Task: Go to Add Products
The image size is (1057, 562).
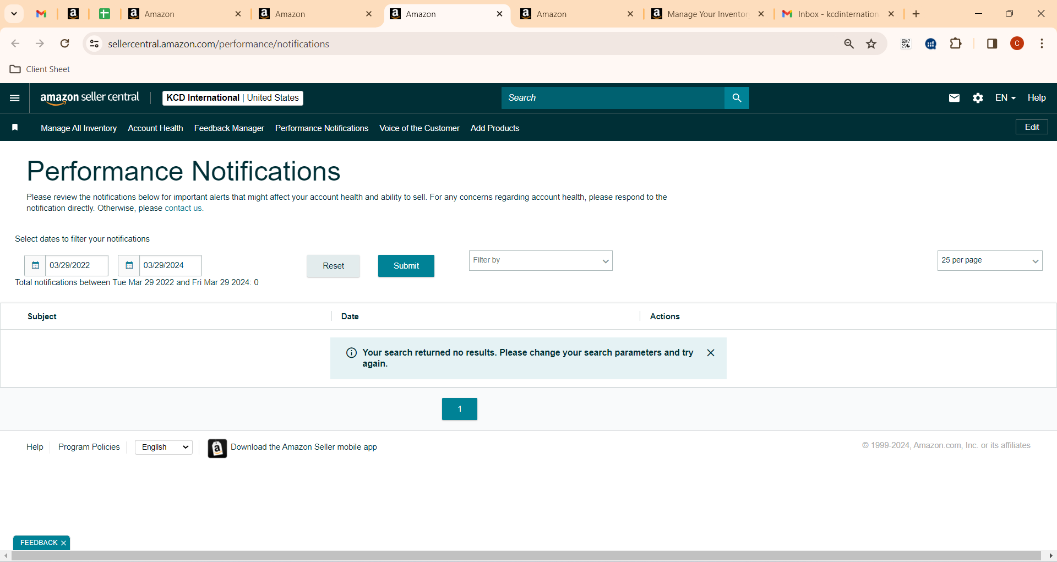Action: 495,128
